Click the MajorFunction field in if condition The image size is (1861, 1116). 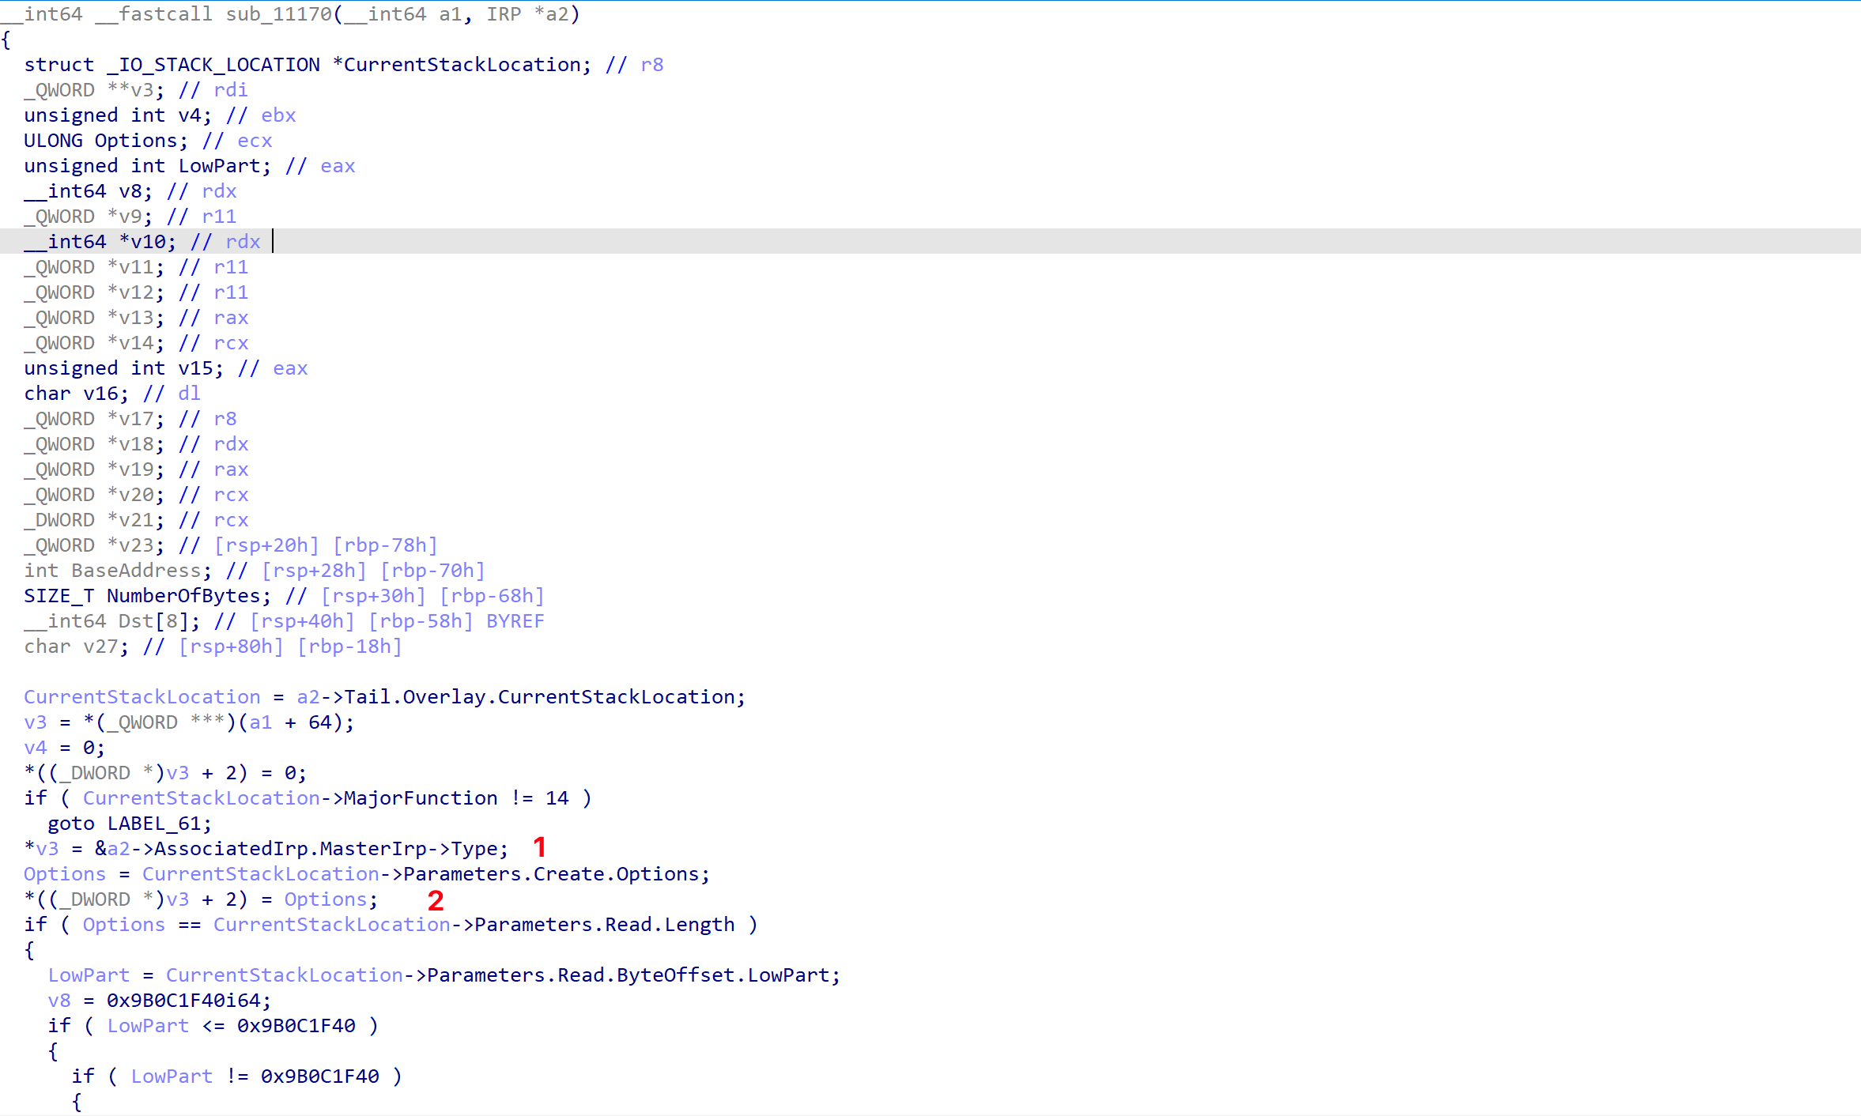coord(421,798)
